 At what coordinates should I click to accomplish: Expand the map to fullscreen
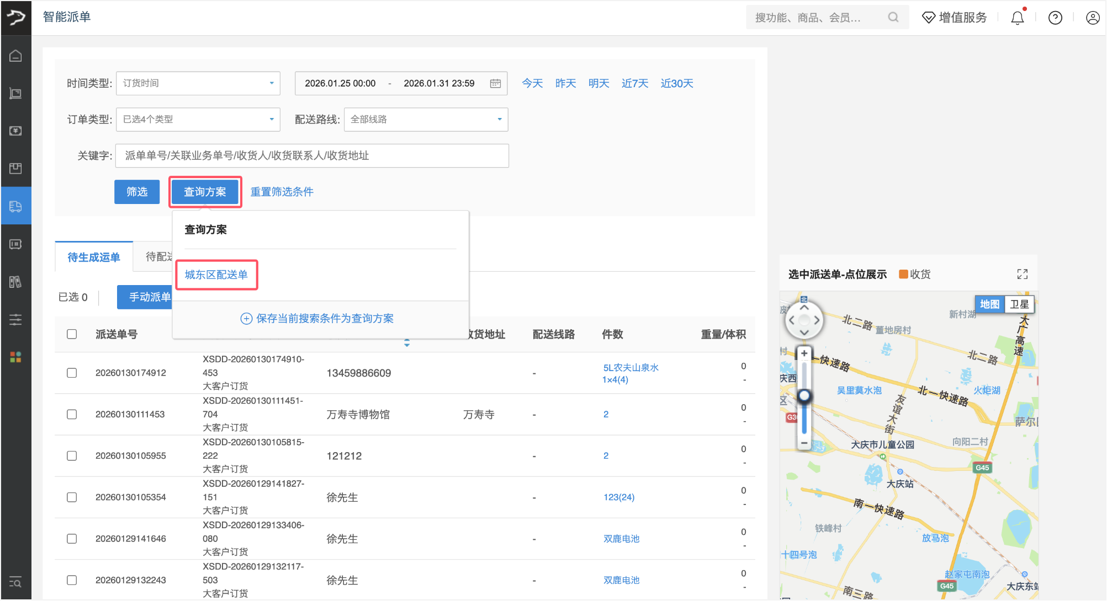(1022, 274)
